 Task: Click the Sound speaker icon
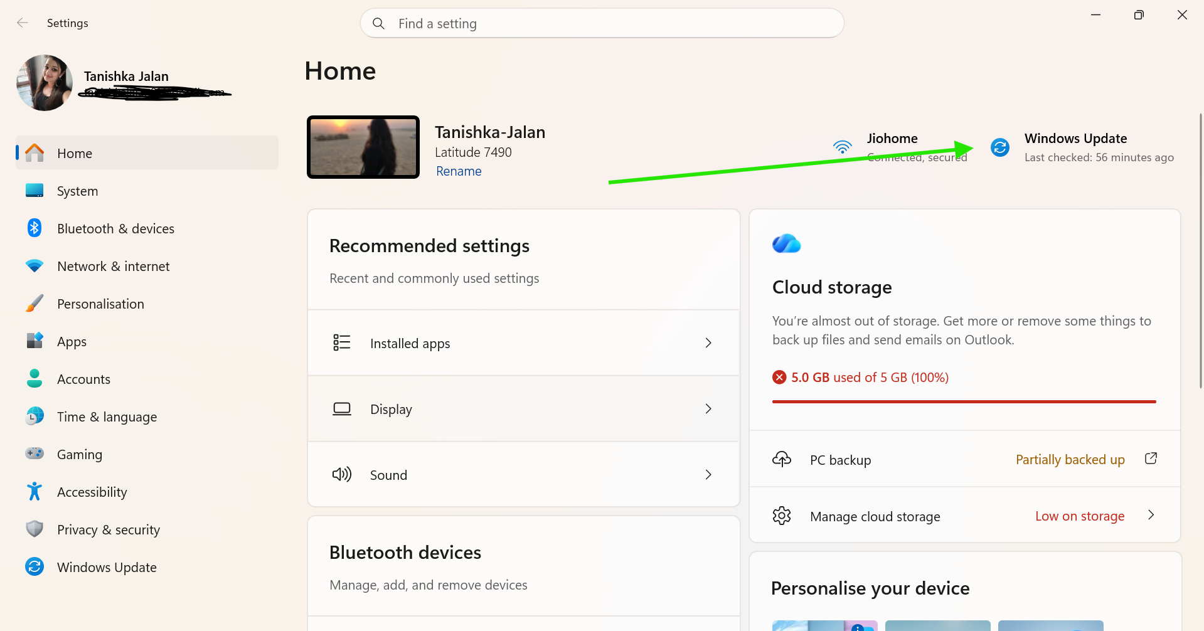[x=342, y=474]
